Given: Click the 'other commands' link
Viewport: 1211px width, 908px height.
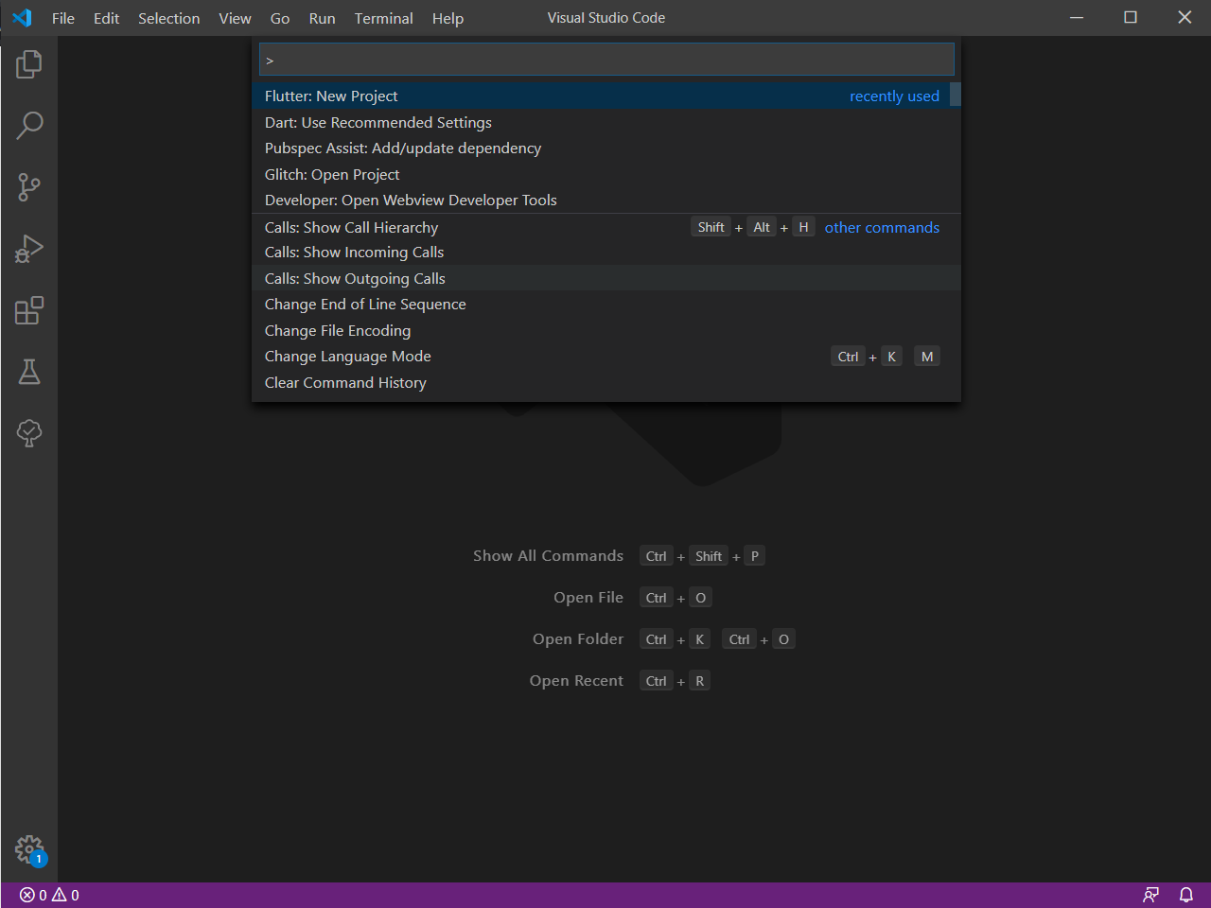Looking at the screenshot, I should (x=882, y=227).
